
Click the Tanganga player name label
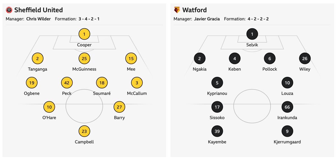click(38, 69)
